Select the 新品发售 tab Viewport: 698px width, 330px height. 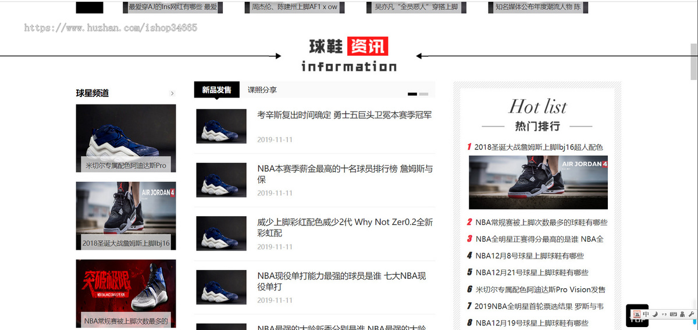[x=216, y=89]
